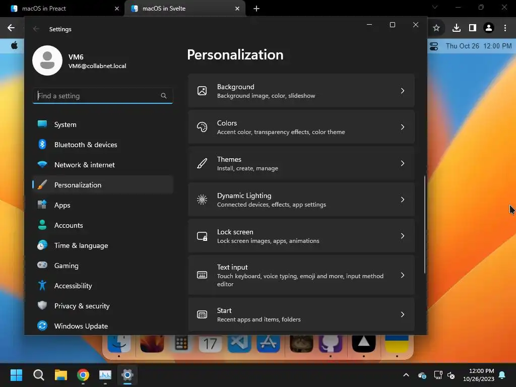This screenshot has width=516, height=387.
Task: Expand the Text input chevron
Action: point(403,275)
